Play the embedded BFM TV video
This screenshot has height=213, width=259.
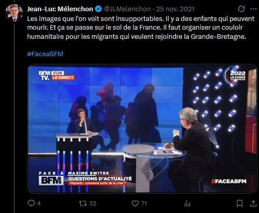pyautogui.click(x=142, y=129)
